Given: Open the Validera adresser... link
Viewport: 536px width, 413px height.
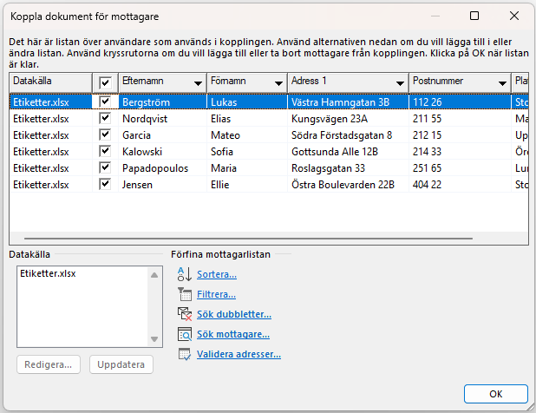Looking at the screenshot, I should [x=239, y=354].
